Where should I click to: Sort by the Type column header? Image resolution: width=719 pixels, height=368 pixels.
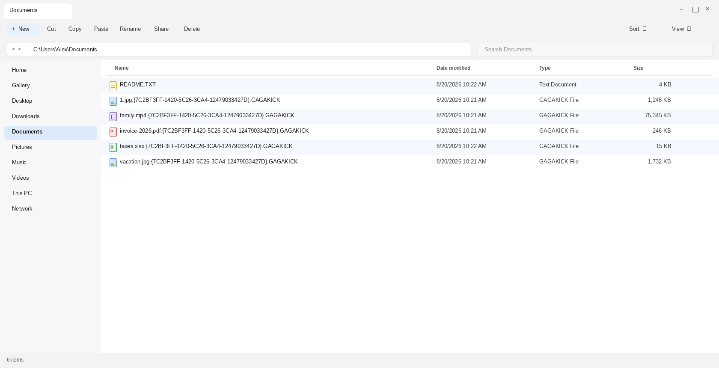click(x=545, y=68)
